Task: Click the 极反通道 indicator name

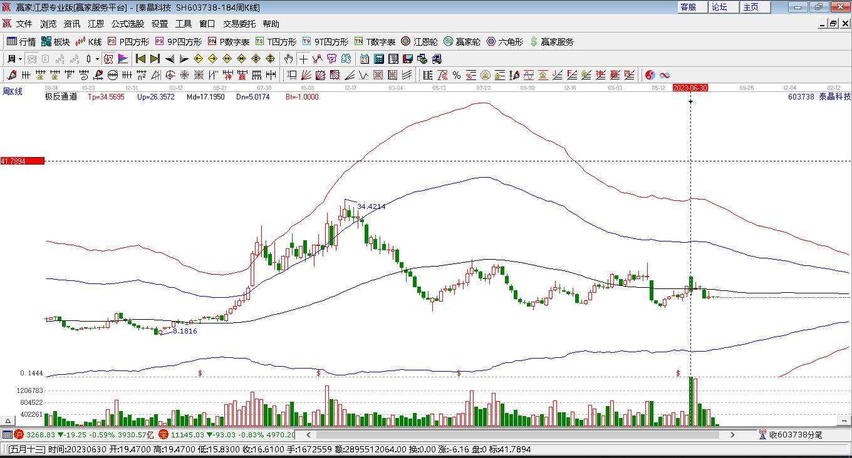Action: (61, 97)
